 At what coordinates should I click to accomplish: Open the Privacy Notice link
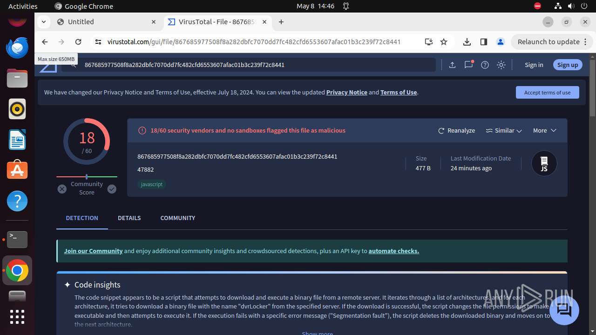[x=347, y=92]
